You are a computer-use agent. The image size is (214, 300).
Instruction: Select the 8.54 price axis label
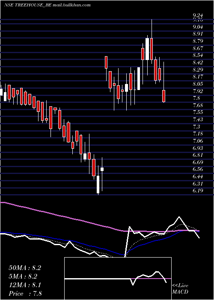pyautogui.click(x=198, y=55)
